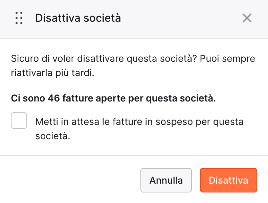
Task: Click the 'Puoi sempre' text in first line
Action: 227,59
